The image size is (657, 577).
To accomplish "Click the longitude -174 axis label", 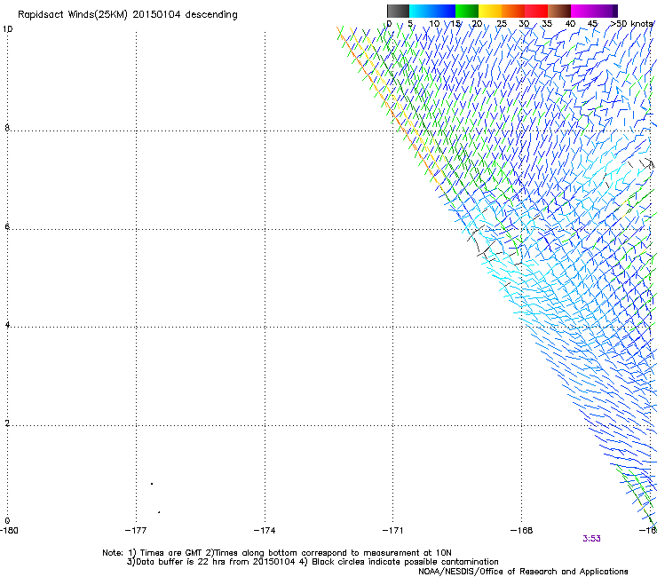I will [x=265, y=531].
